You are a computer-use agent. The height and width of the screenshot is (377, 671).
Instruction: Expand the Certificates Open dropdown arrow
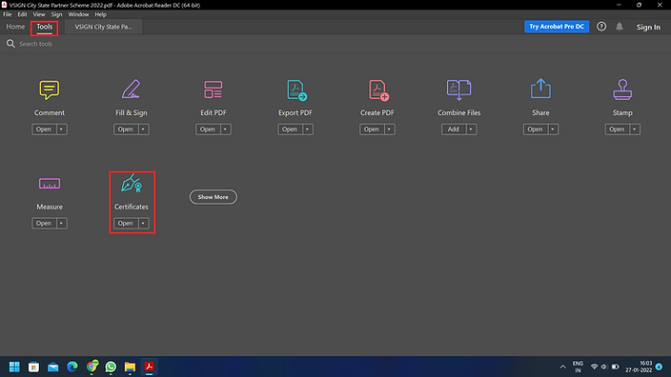point(143,223)
